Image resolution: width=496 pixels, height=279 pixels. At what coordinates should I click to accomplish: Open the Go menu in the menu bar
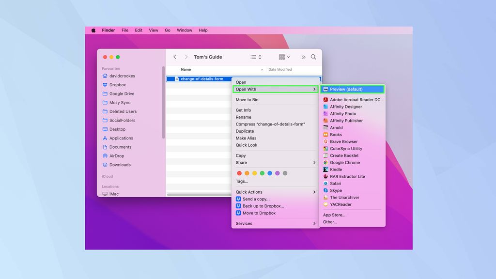click(167, 30)
